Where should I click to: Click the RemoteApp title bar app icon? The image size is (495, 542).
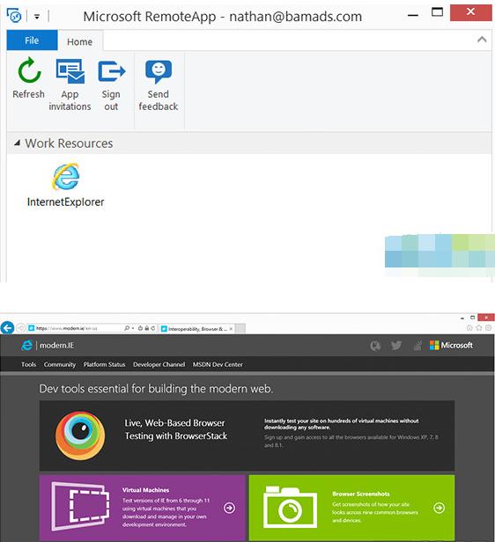click(14, 16)
